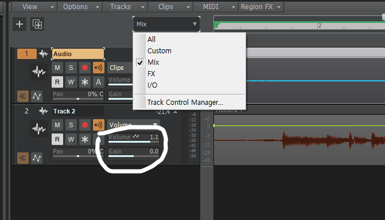The height and width of the screenshot is (220, 385).
Task: Toggle automation read on Track 2
Action: pyautogui.click(x=57, y=139)
